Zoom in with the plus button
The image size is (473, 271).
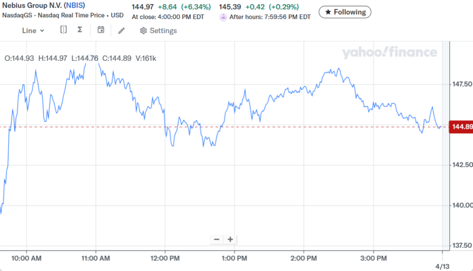coord(230,239)
